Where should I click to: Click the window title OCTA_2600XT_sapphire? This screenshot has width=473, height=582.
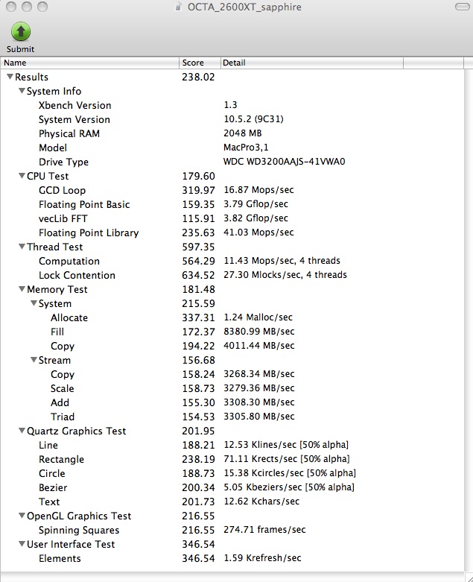[244, 7]
